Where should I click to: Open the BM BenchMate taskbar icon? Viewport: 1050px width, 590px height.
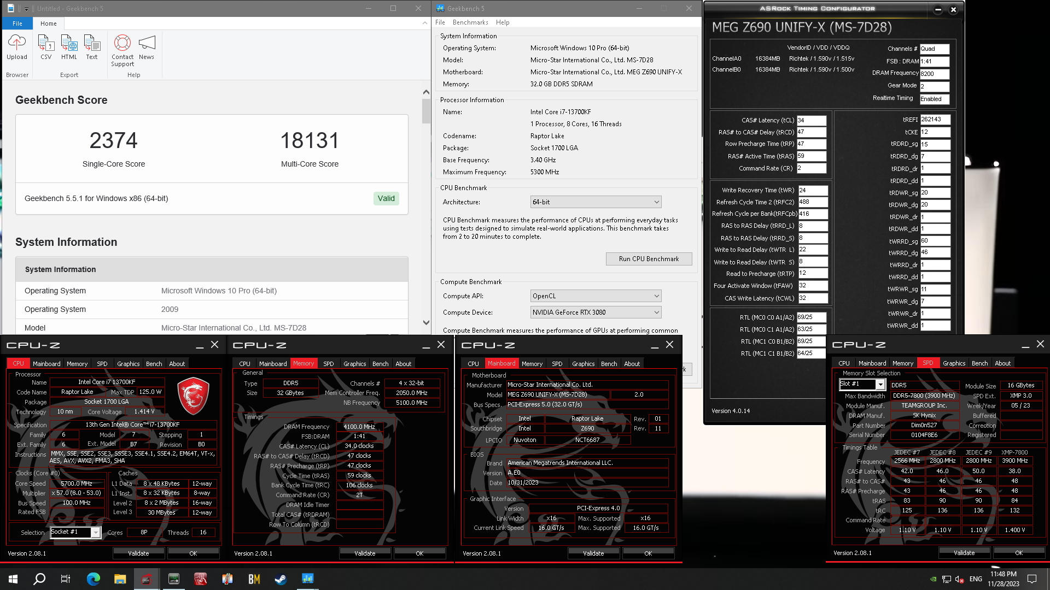[x=254, y=579]
